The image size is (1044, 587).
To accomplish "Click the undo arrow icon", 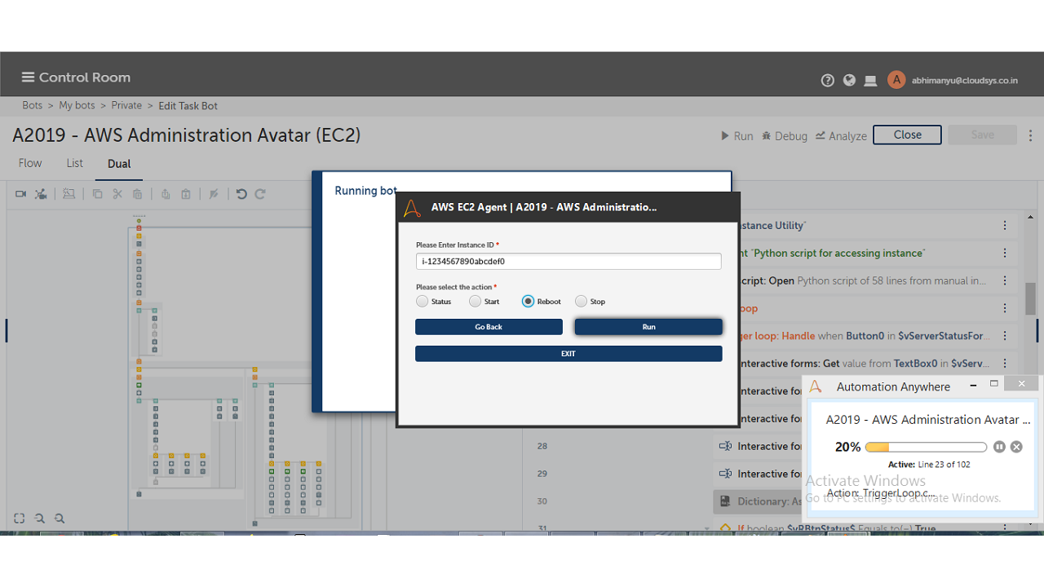I will (x=241, y=194).
